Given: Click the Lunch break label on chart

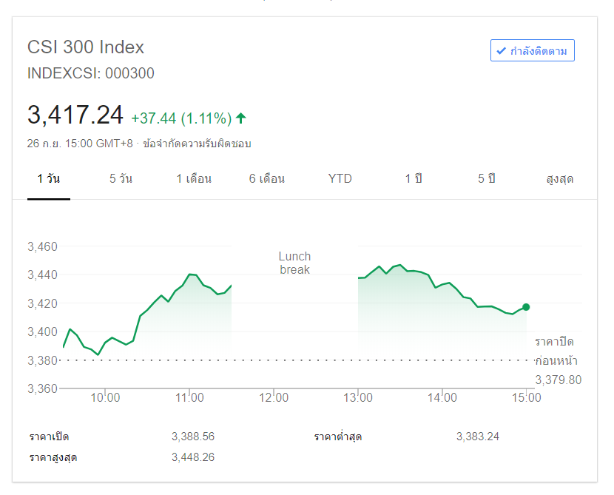Looking at the screenshot, I should pos(294,263).
